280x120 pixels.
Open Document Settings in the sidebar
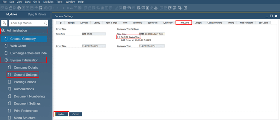(x=27, y=103)
